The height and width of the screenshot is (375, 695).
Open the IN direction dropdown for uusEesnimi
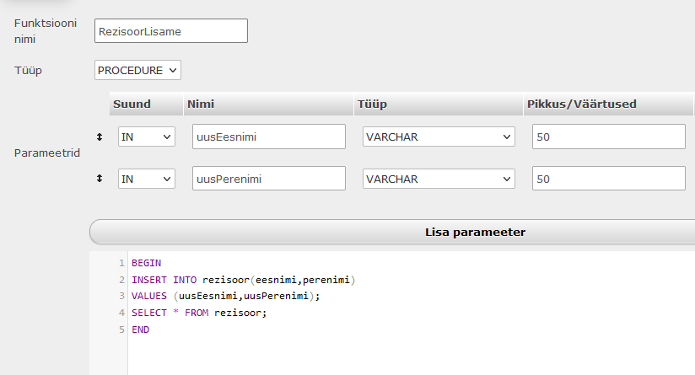click(146, 137)
